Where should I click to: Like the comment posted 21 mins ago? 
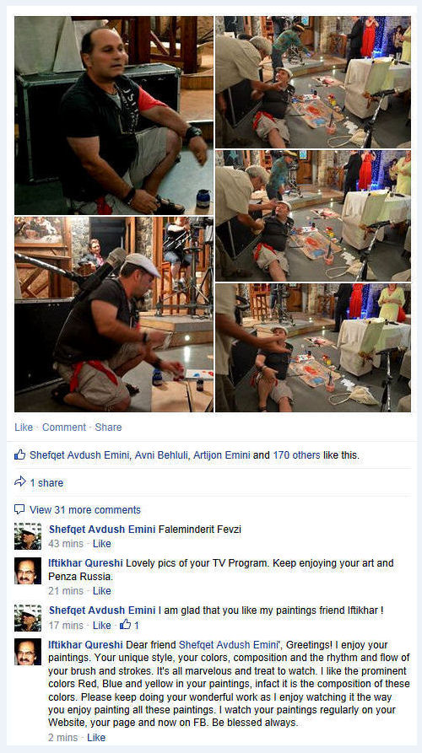[x=101, y=591]
